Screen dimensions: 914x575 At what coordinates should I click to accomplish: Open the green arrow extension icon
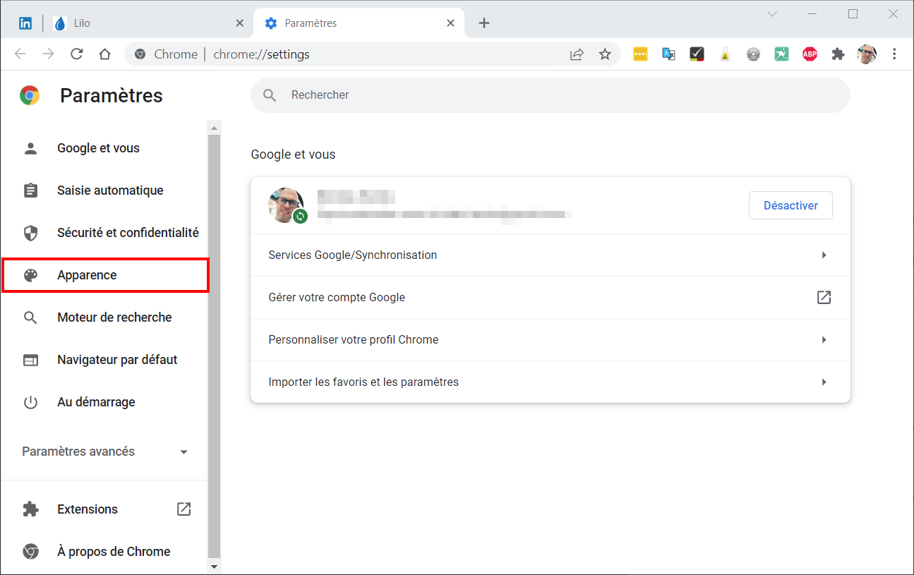[781, 54]
